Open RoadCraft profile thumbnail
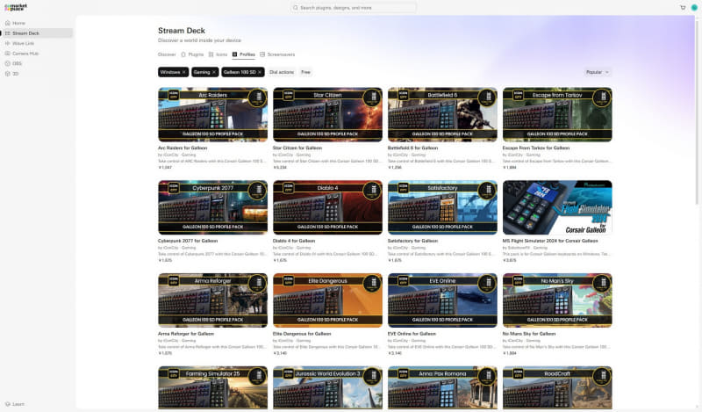702x412 pixels. [x=557, y=387]
